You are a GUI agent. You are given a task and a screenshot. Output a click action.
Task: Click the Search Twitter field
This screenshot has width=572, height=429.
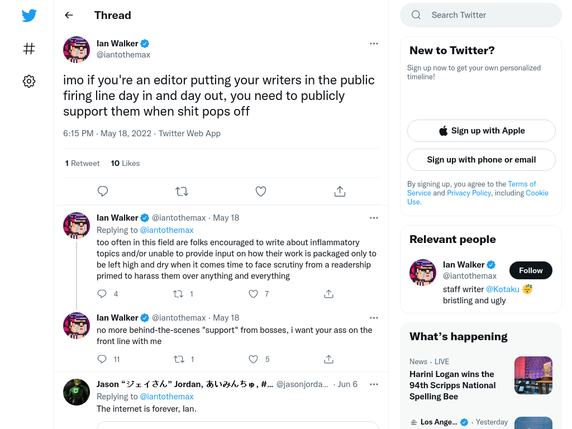click(481, 15)
